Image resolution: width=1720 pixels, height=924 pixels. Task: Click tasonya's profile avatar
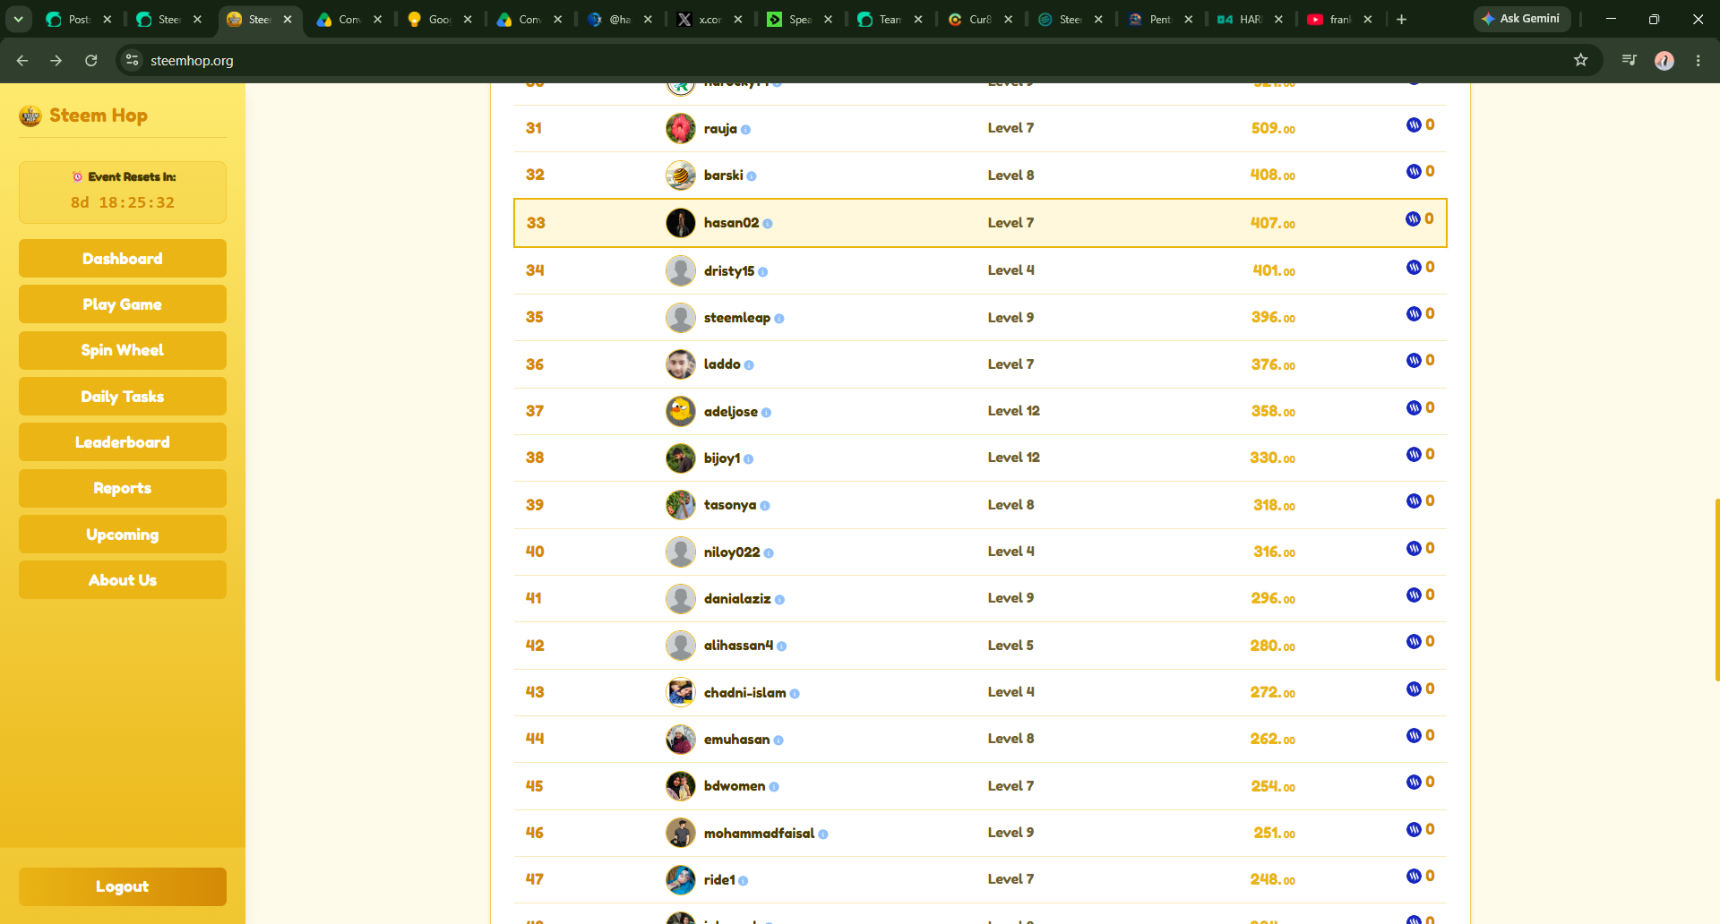(x=681, y=505)
